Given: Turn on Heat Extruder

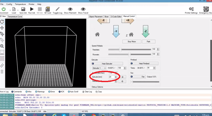Looking at the screenshot, I should click(107, 64).
